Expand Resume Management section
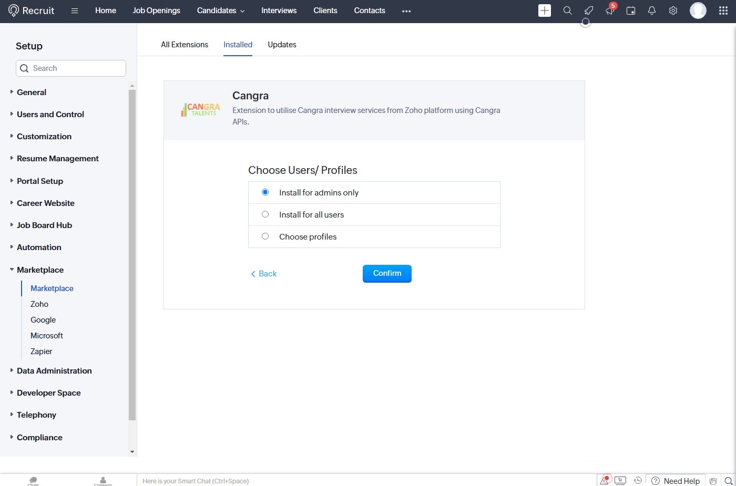 point(58,158)
